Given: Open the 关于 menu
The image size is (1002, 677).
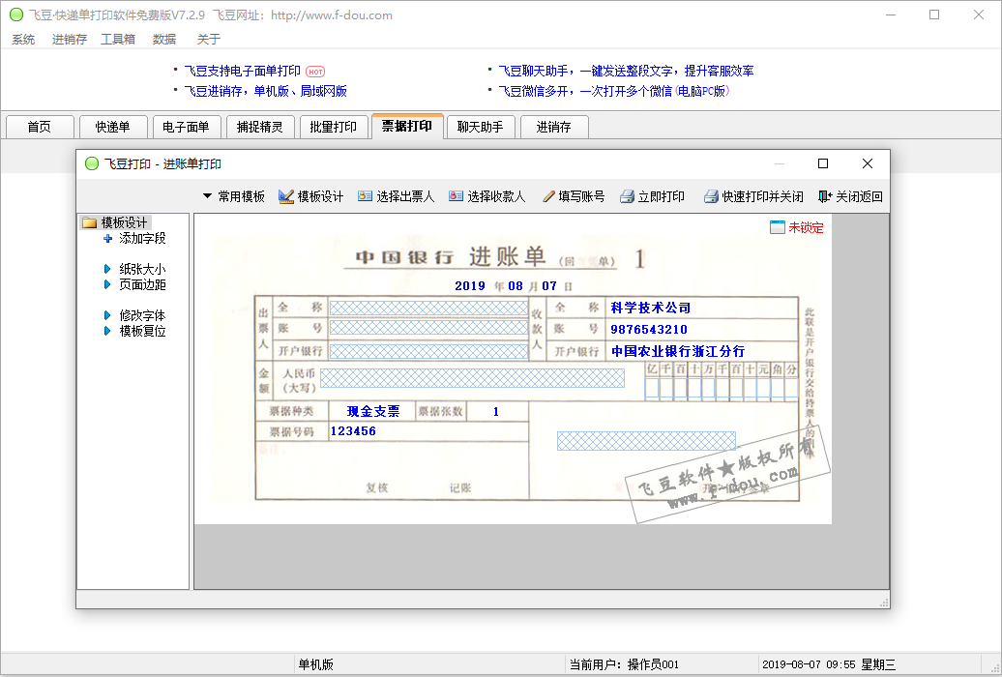Looking at the screenshot, I should click(x=208, y=39).
